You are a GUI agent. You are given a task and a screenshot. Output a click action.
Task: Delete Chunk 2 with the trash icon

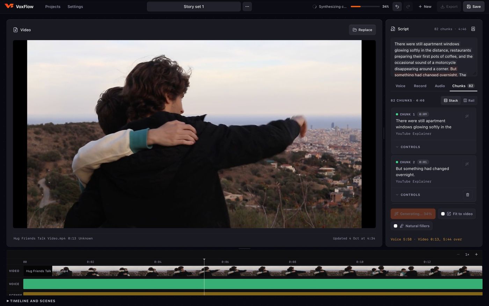click(x=468, y=195)
